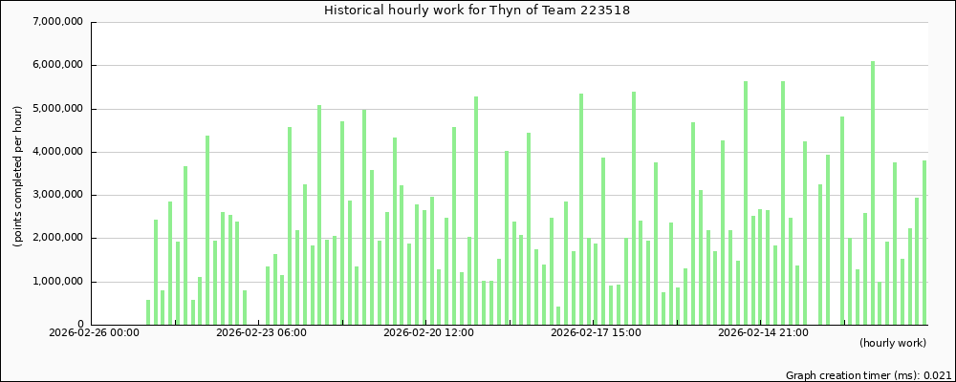Click the "(hourly work)" x-axis caption
This screenshot has width=956, height=382.
892,343
